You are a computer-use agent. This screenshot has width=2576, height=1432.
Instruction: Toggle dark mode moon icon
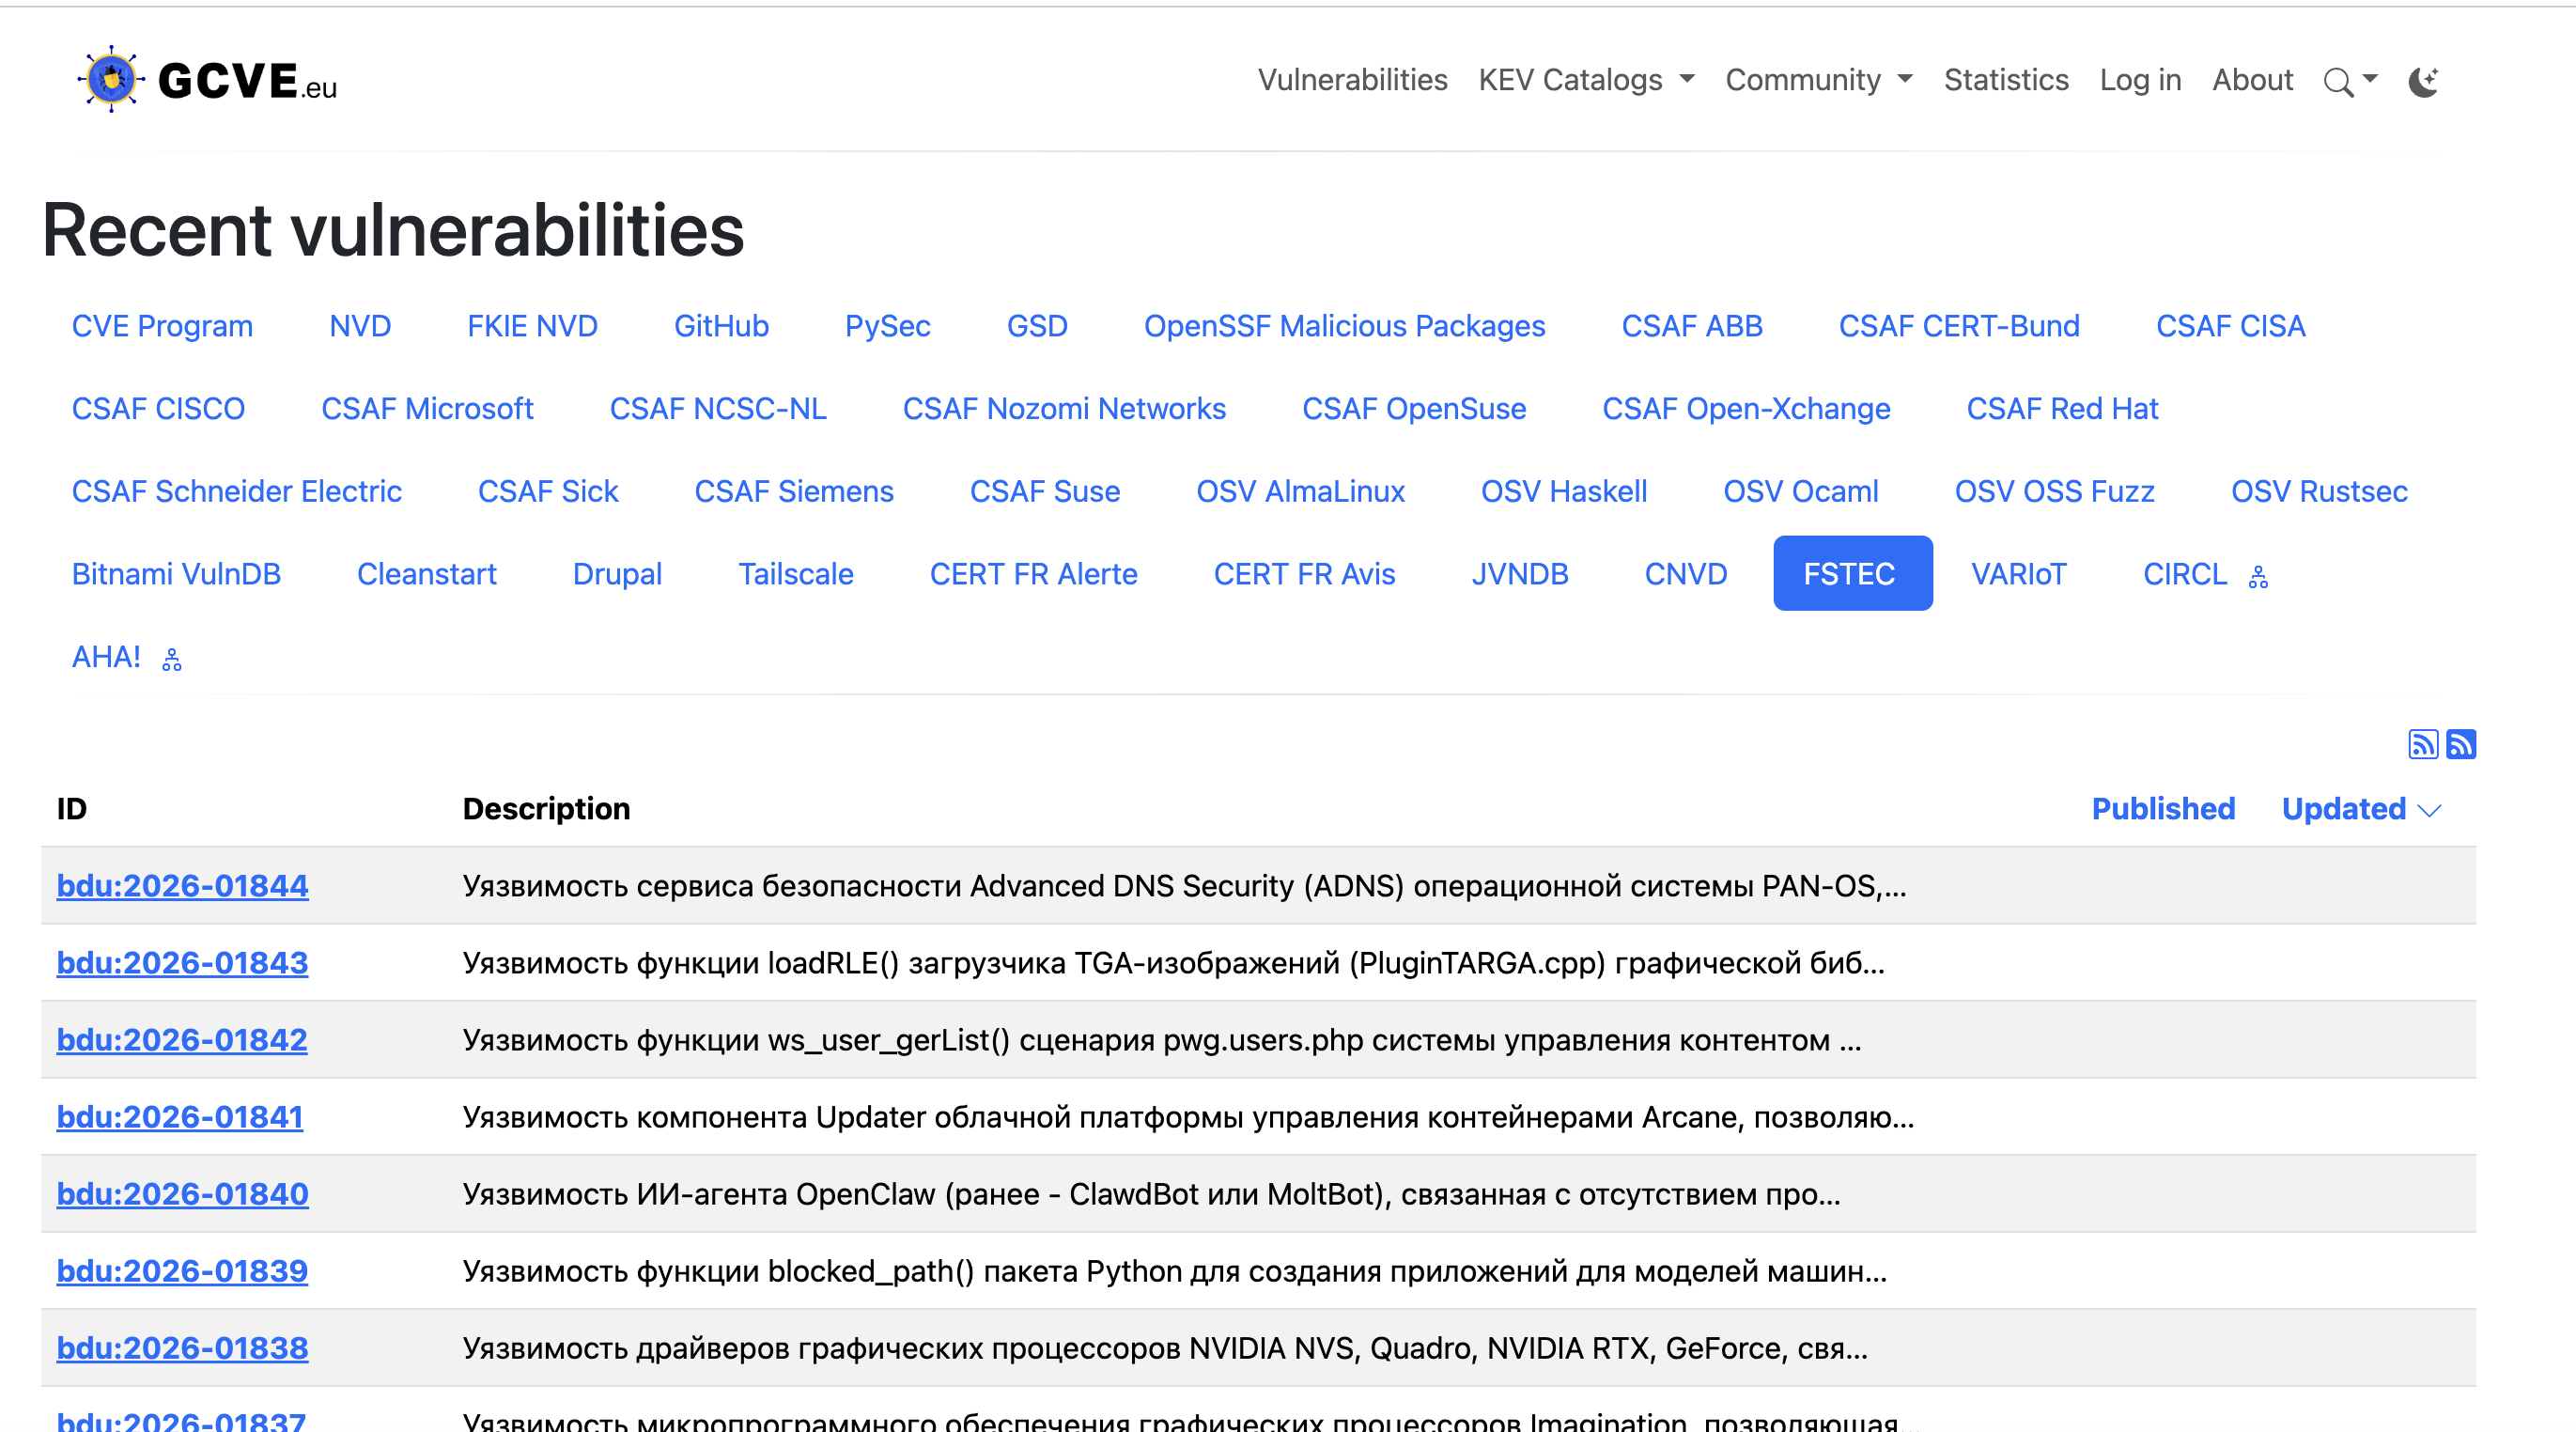point(2423,81)
